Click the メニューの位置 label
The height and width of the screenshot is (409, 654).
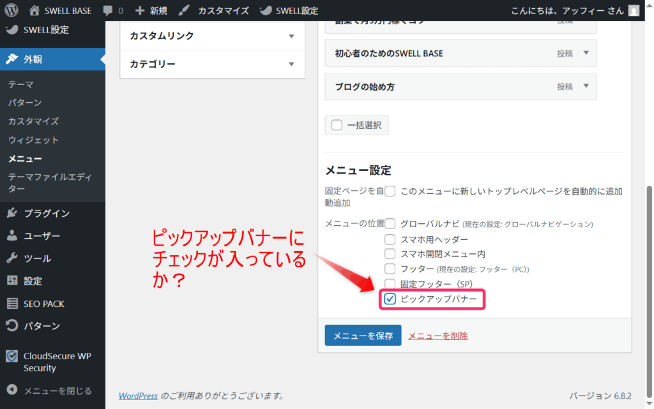[354, 224]
